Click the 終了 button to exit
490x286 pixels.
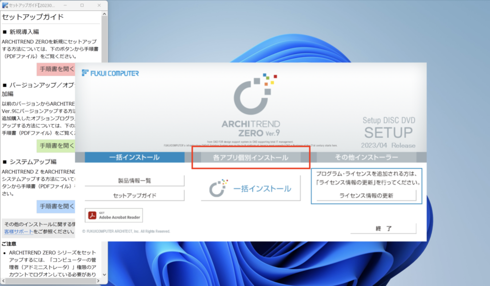(x=384, y=228)
